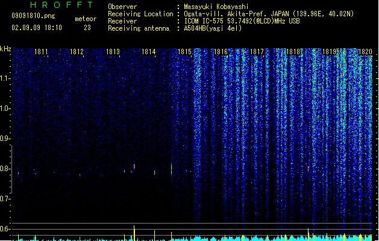Click the tallest yellow peak in level graph
Image resolution: width=379 pixels, height=241 pixels.
pyautogui.click(x=134, y=233)
